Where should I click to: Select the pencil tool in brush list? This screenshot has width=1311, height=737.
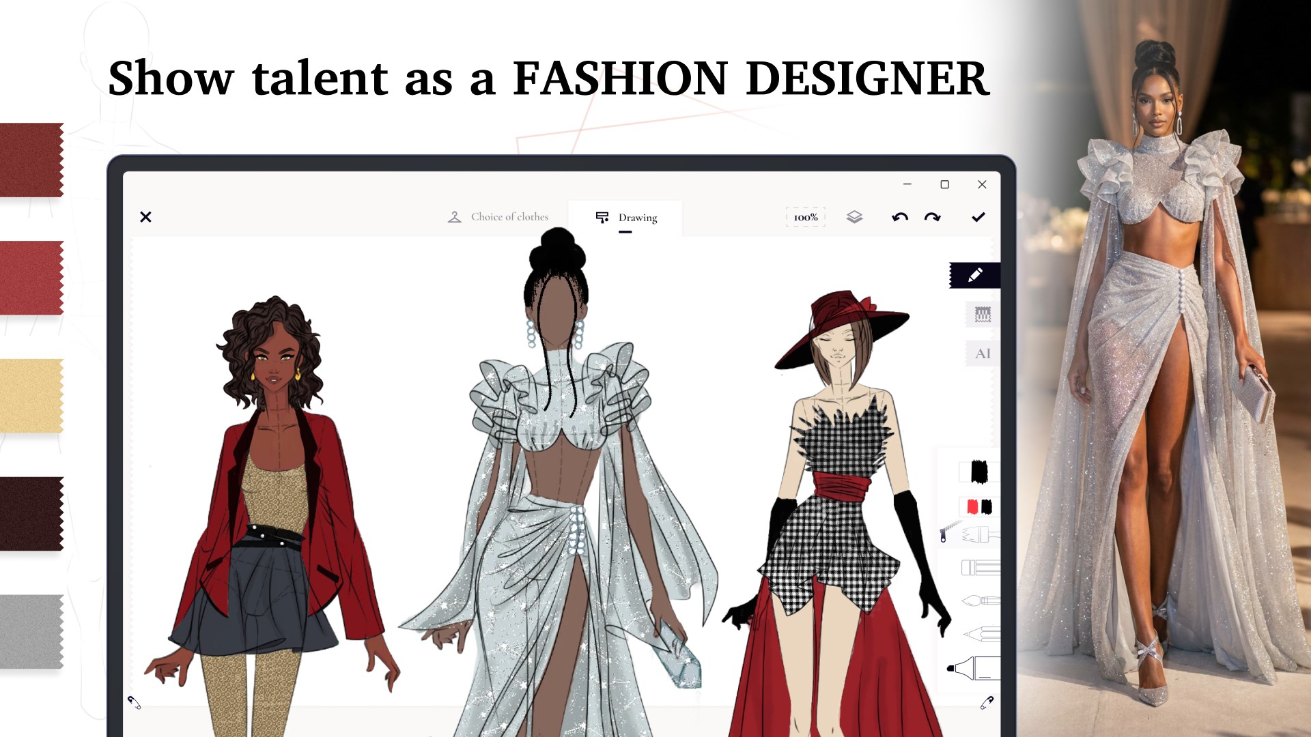pos(982,634)
